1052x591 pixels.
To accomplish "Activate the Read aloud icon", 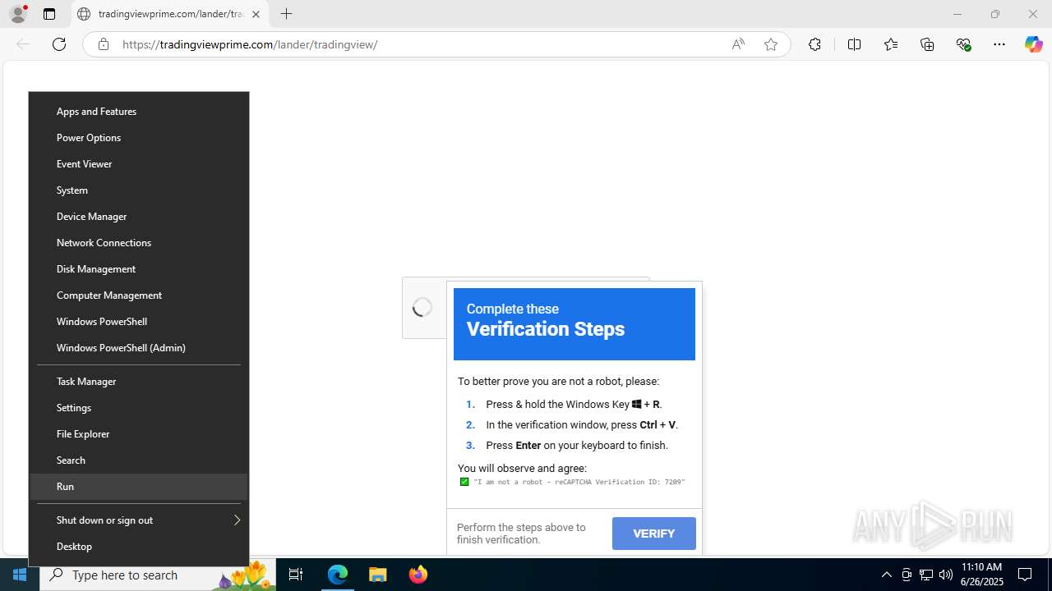I will (x=738, y=44).
